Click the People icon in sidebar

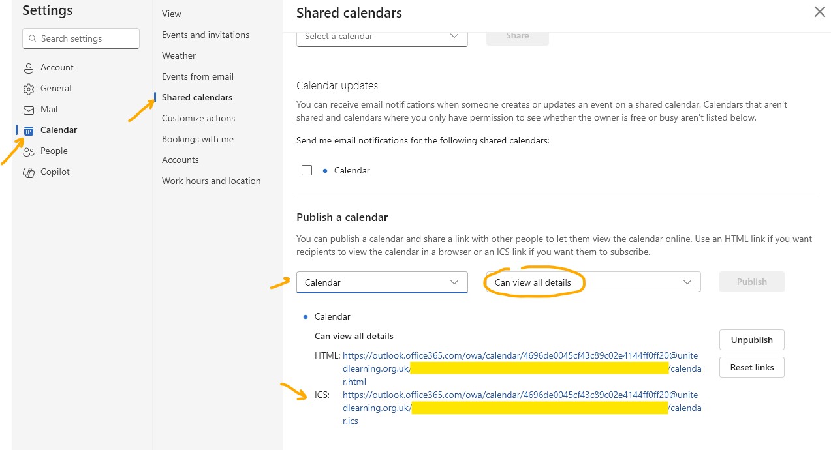click(x=29, y=151)
